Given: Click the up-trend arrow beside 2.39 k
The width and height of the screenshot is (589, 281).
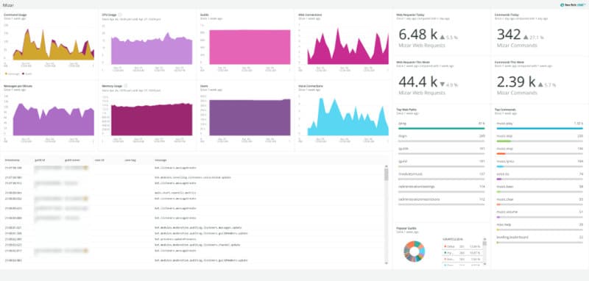Looking at the screenshot, I should [x=540, y=85].
